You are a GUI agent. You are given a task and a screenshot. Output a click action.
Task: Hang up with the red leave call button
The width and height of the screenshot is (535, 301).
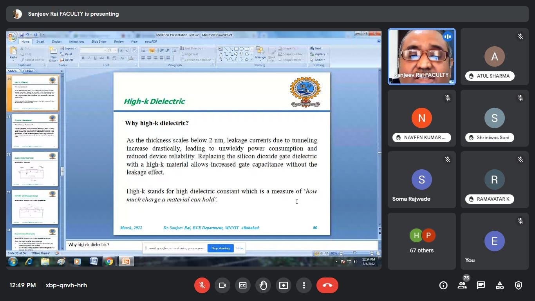(x=327, y=285)
